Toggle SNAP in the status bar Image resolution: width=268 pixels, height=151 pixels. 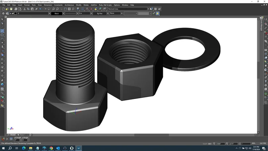(205, 144)
